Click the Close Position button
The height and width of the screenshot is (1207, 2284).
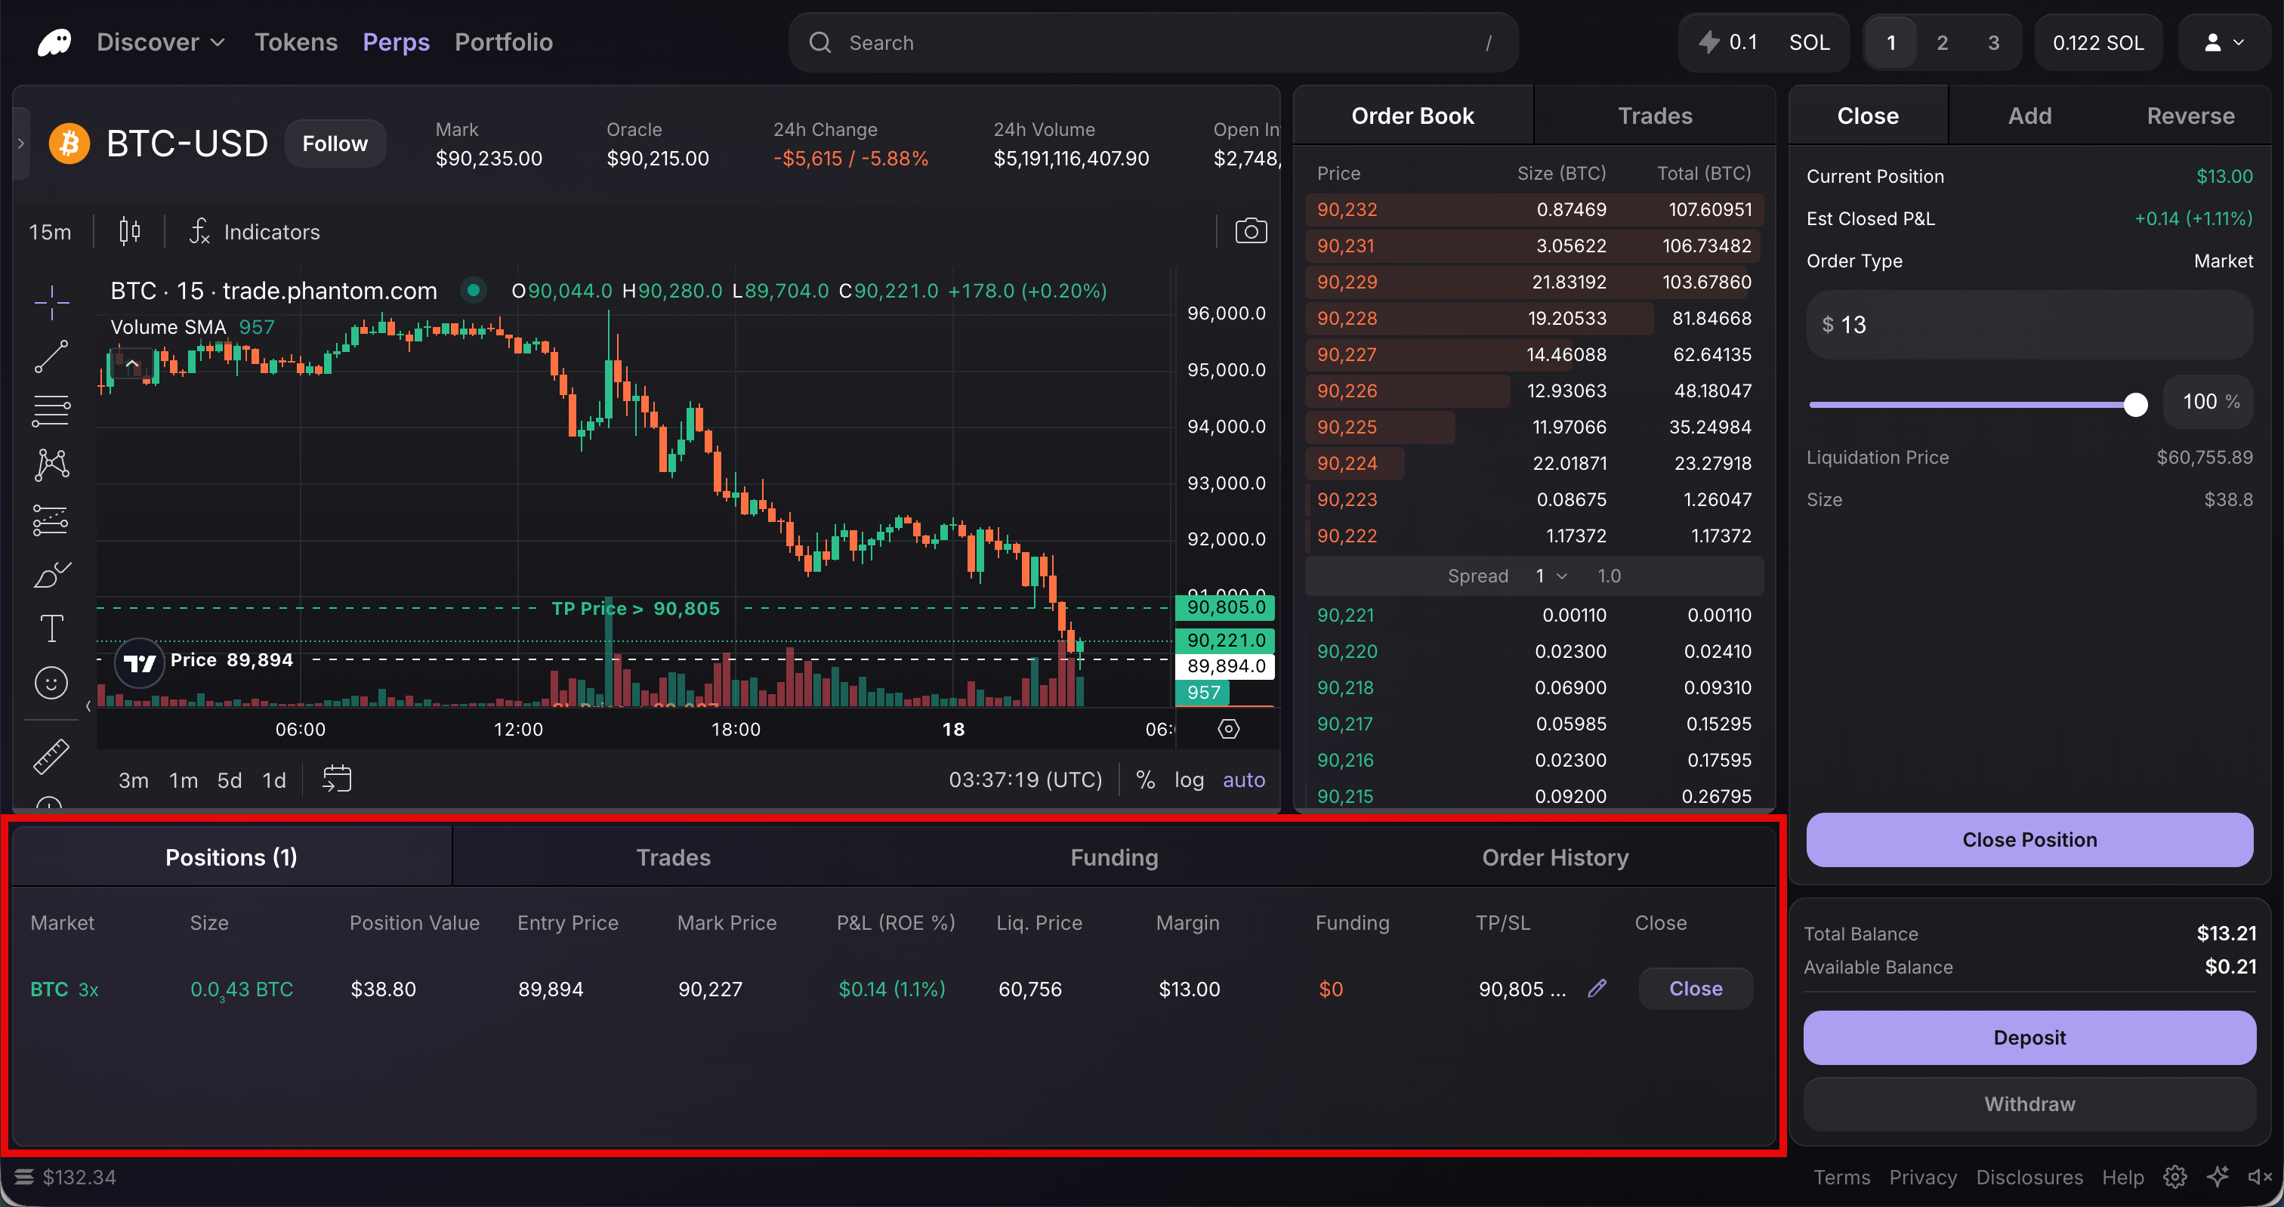(2029, 839)
